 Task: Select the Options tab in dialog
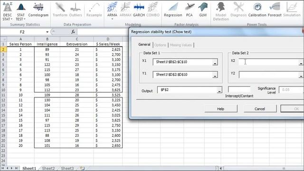160,45
